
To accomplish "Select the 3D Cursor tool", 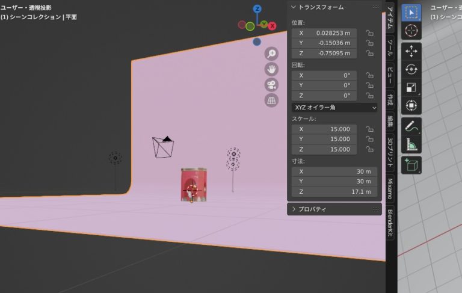I will (411, 30).
